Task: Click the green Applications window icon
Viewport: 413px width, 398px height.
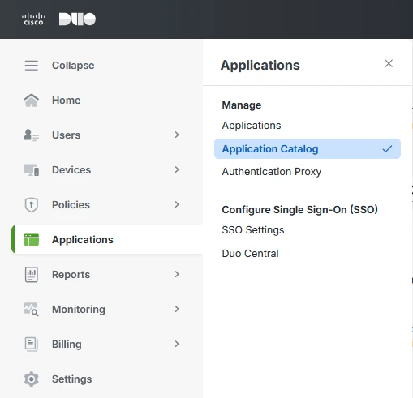Action: 32,240
